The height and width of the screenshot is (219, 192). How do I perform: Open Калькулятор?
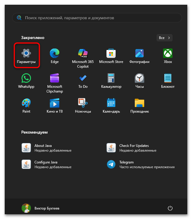111,81
